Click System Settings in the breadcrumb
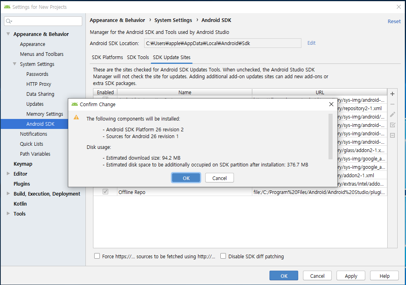 click(x=173, y=20)
